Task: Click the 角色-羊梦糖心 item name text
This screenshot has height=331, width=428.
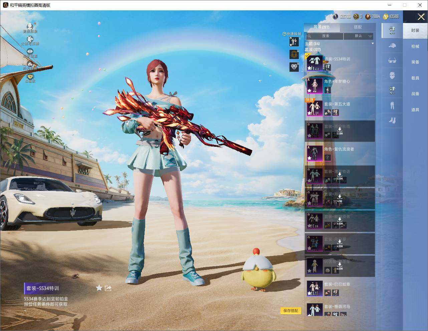Action: (337, 81)
